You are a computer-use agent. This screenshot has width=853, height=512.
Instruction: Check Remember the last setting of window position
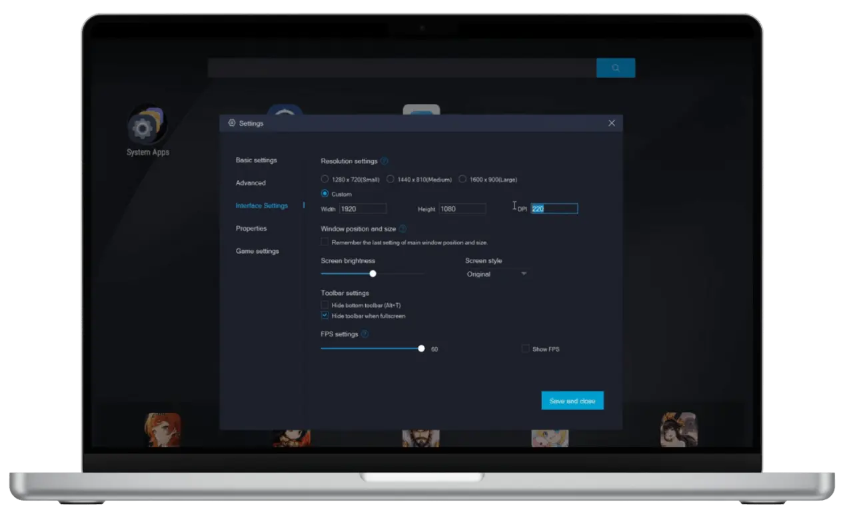(325, 242)
